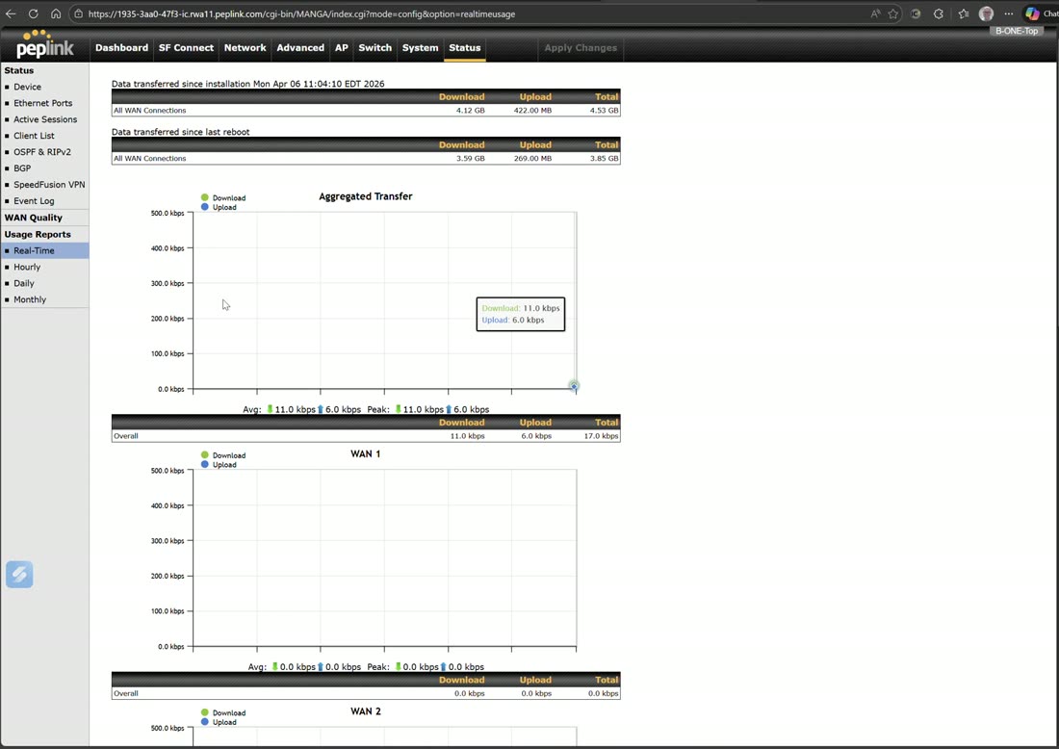Click the blue floating widget icon at left
Viewport: 1059px width, 749px height.
tap(19, 575)
